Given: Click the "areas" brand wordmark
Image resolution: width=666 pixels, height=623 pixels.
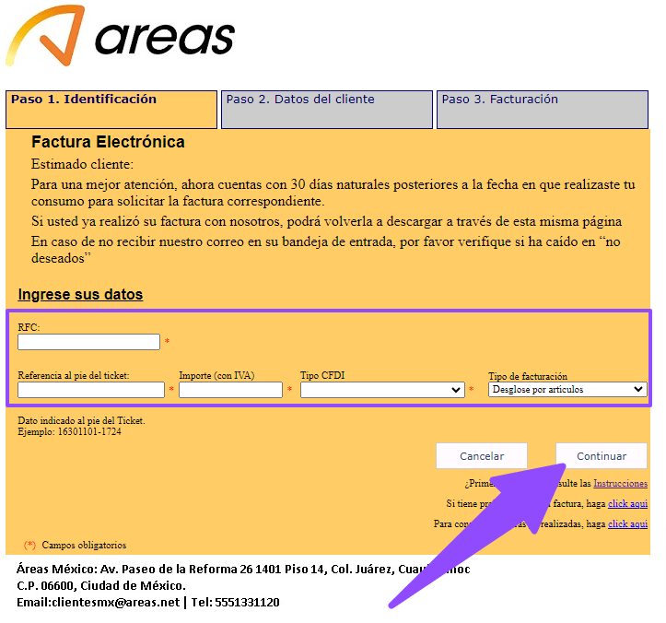Looking at the screenshot, I should (x=165, y=38).
